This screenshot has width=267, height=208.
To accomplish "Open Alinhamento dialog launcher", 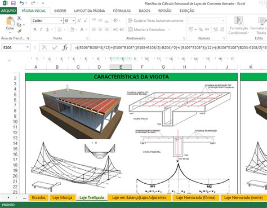I will click(x=184, y=38).
